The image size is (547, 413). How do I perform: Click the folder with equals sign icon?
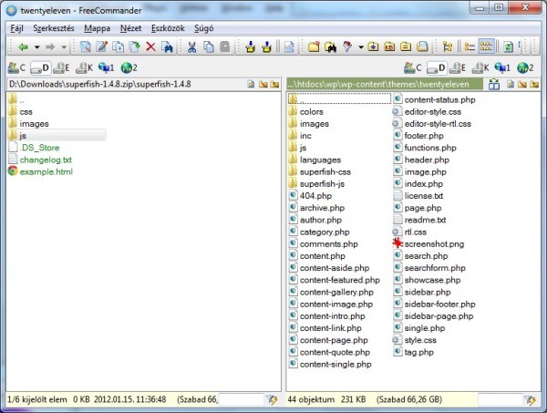coord(406,46)
